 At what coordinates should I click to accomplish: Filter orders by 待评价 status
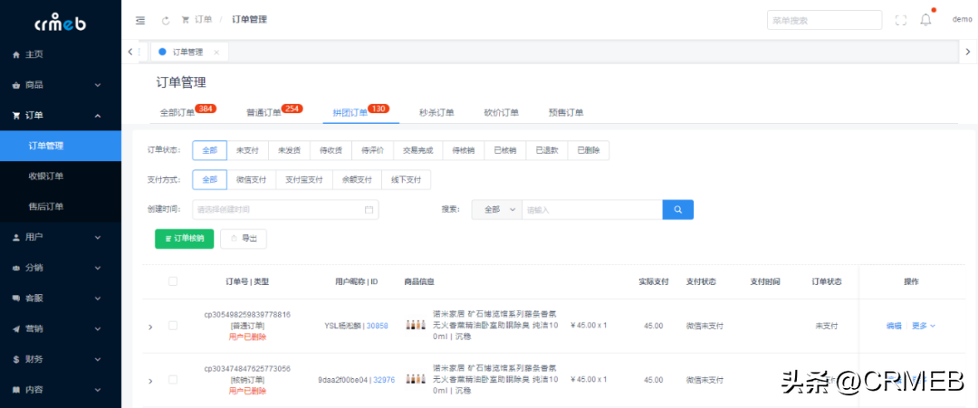point(373,150)
